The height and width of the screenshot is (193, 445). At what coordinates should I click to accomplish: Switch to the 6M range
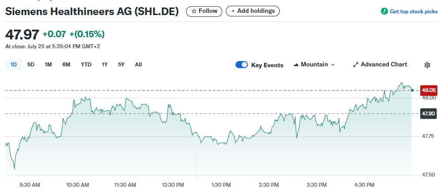click(66, 65)
